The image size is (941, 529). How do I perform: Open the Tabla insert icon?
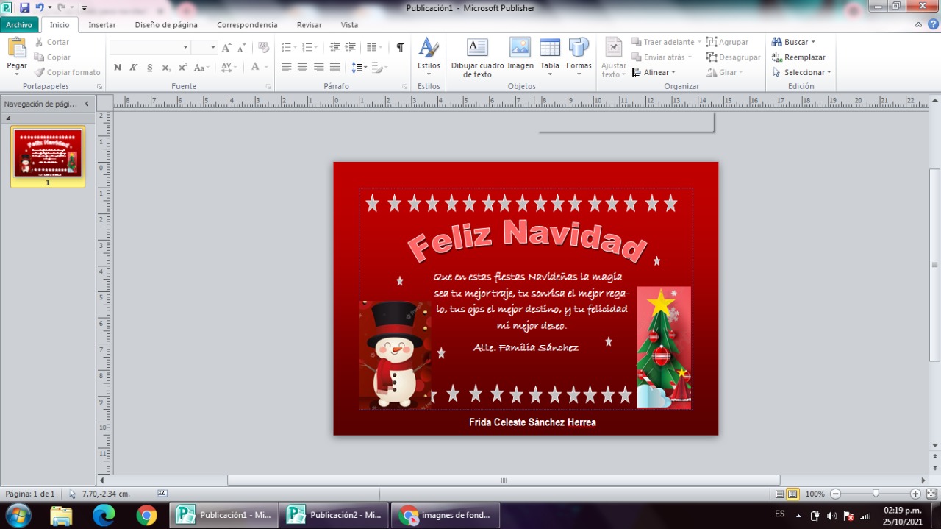pos(550,48)
